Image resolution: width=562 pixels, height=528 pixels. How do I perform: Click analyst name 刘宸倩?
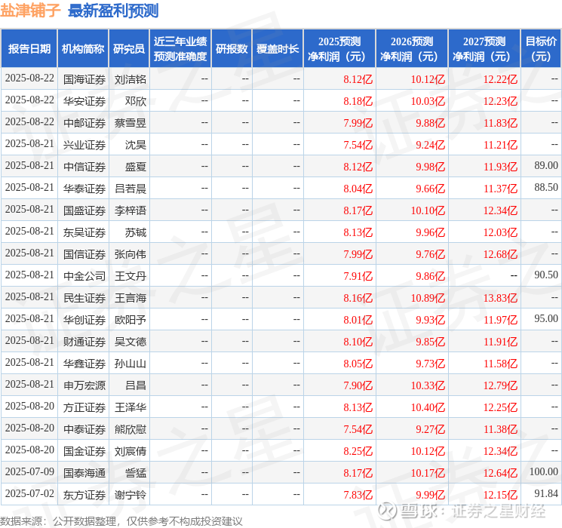(x=131, y=451)
